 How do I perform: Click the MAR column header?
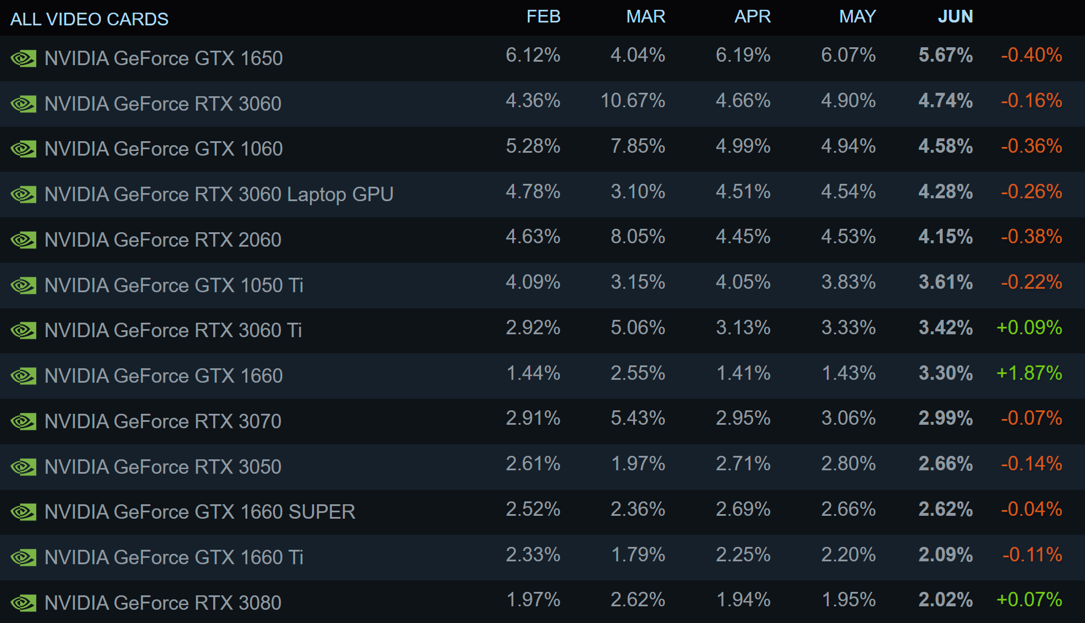point(645,17)
